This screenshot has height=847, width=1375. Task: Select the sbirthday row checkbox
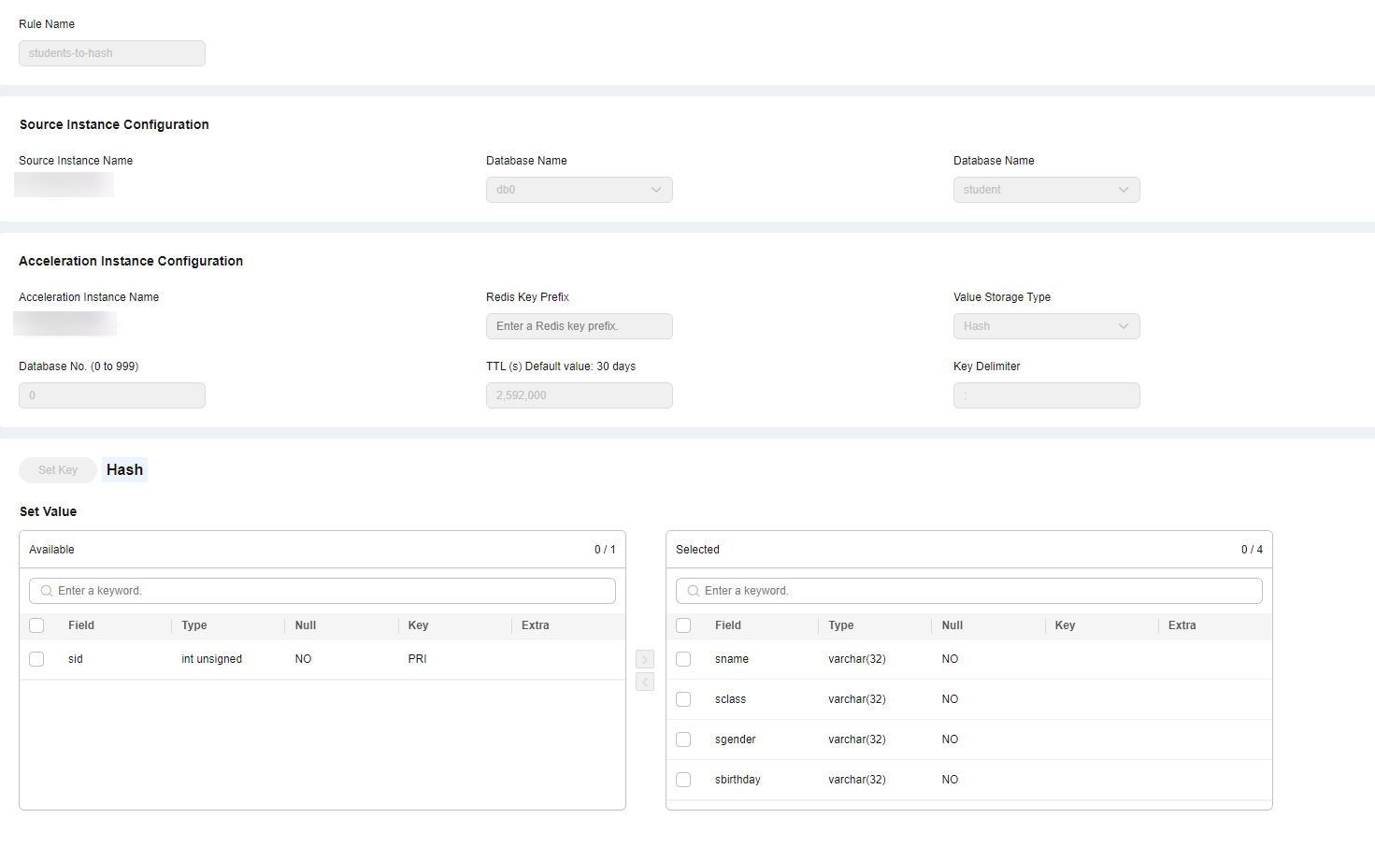click(683, 780)
